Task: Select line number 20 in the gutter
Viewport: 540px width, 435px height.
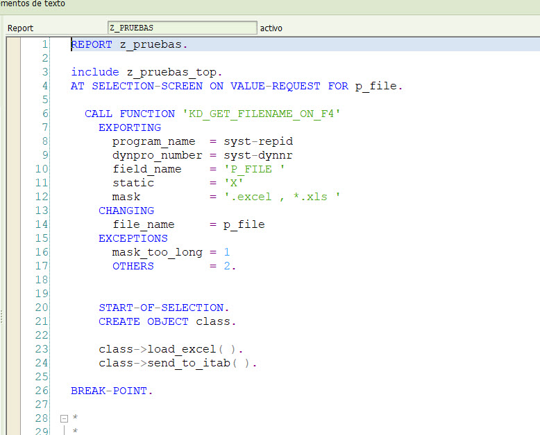Action: point(42,308)
